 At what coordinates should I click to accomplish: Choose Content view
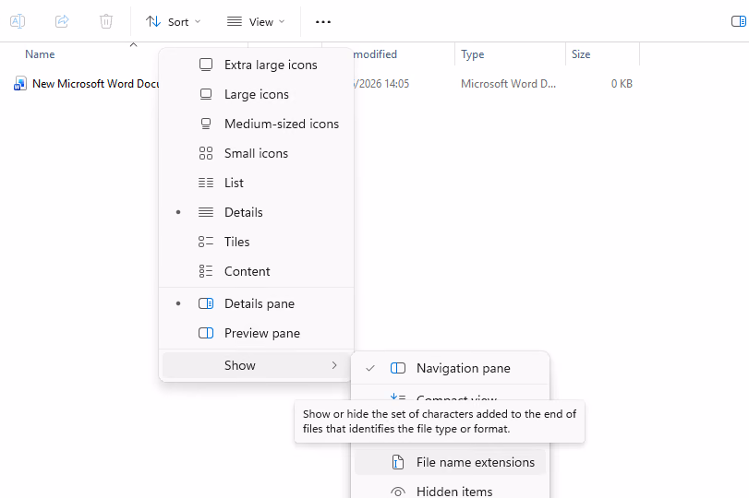(x=256, y=271)
